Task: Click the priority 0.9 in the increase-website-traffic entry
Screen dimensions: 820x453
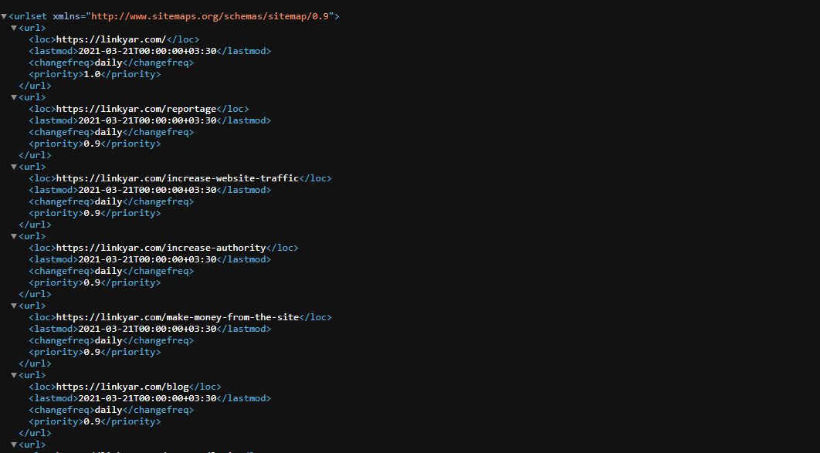Action: (x=92, y=213)
